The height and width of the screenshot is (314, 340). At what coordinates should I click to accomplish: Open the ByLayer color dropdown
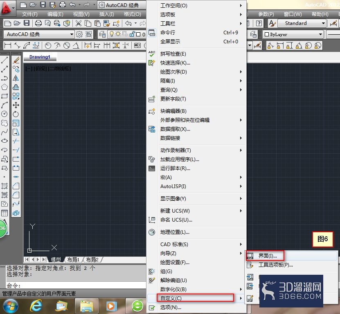tap(320, 34)
